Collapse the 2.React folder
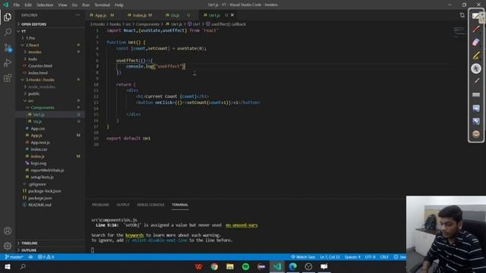486x273 pixels. tap(50, 45)
